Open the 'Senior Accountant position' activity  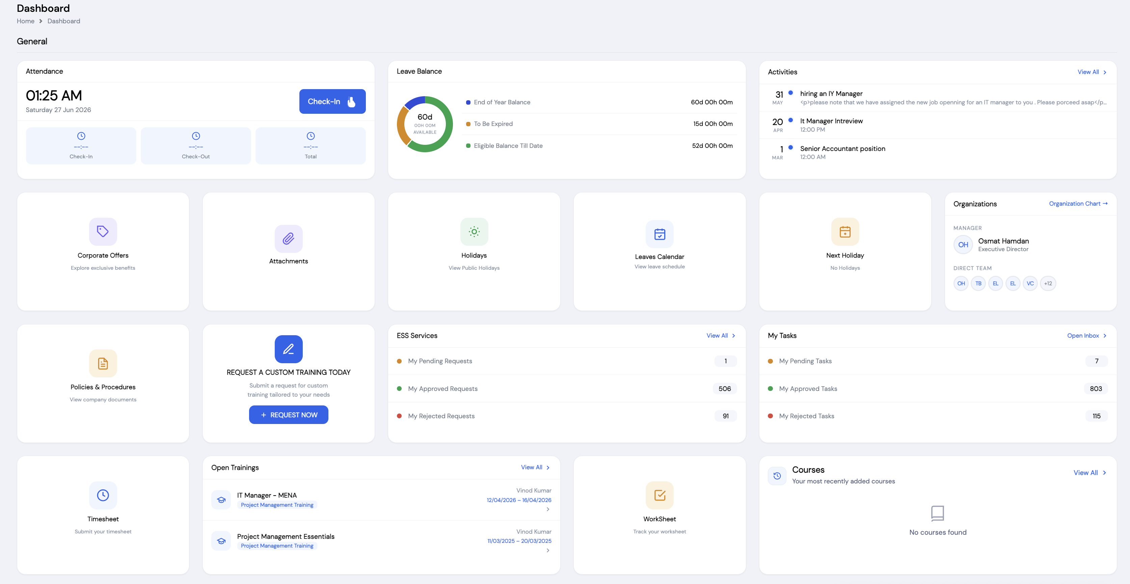(x=937, y=152)
